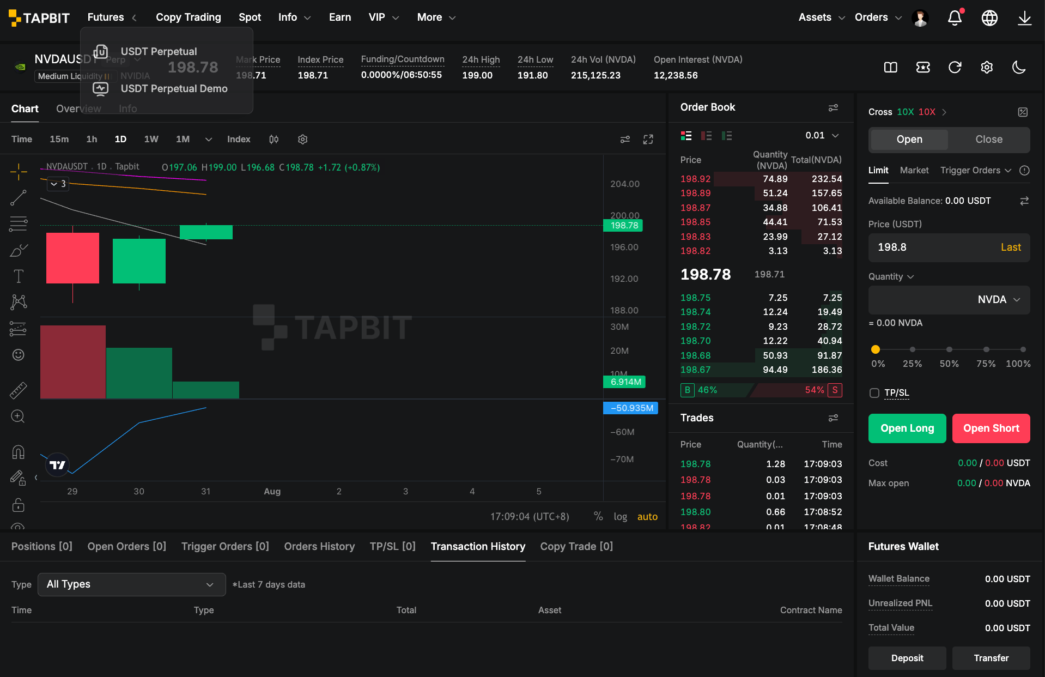Expand the Orders dropdown

878,17
